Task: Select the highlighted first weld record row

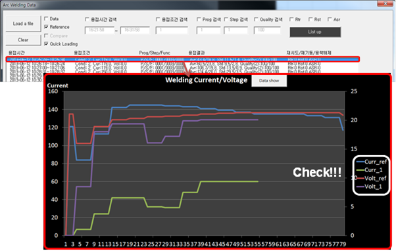Action: 182,60
